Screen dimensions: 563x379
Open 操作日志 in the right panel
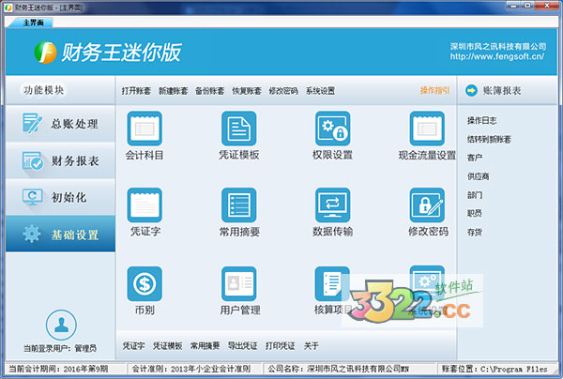click(482, 121)
